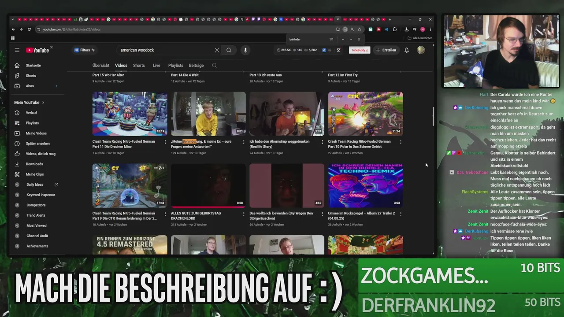
Task: Open browser downloads icon
Action: pos(406,29)
